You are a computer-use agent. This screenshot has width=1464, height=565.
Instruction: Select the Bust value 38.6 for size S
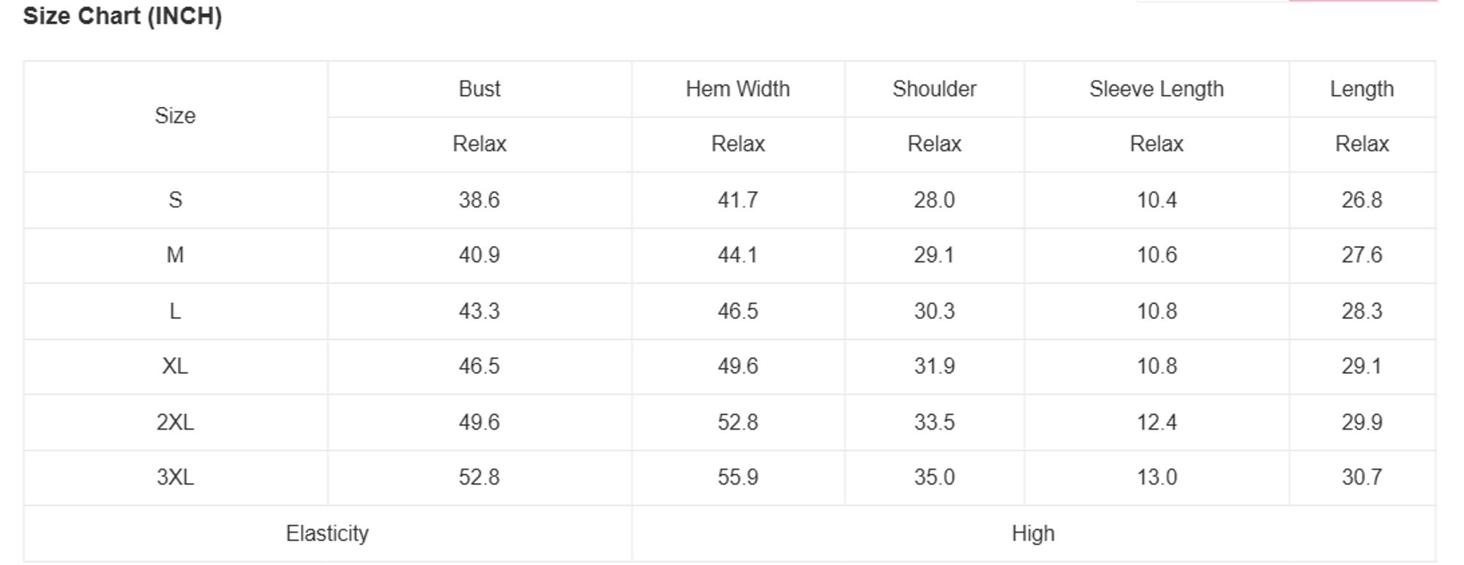[479, 200]
